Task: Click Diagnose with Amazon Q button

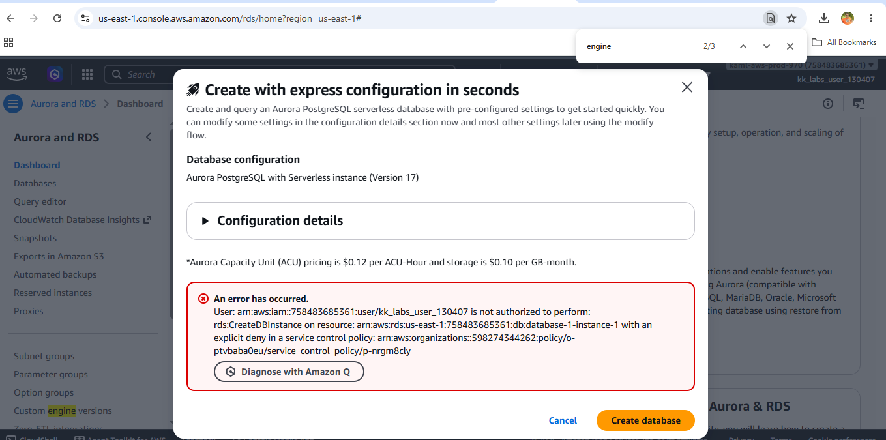Action: pos(289,372)
